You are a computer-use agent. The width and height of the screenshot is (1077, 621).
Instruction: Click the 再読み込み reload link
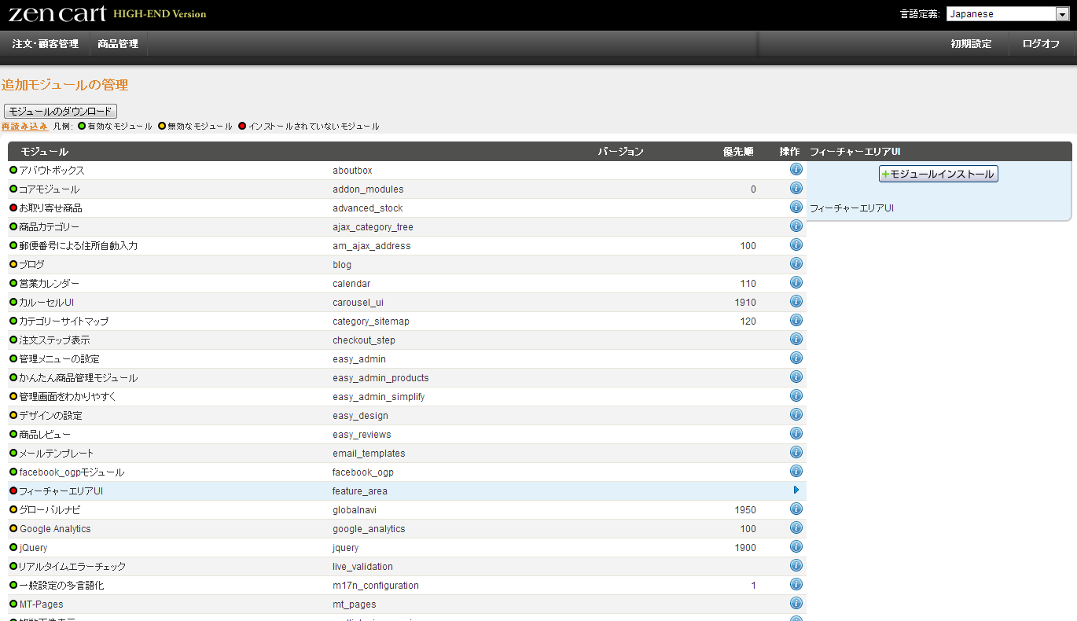click(24, 127)
